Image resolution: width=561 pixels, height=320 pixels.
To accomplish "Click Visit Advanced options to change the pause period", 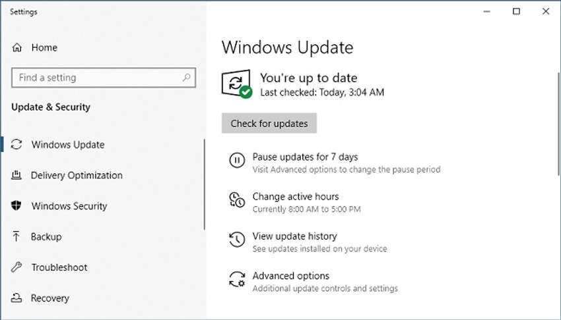I will coord(346,169).
